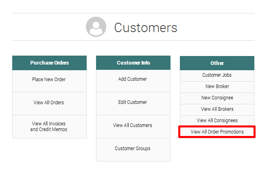The height and width of the screenshot is (179, 269).
Task: Navigate to View All Brokers
Action: (217, 109)
